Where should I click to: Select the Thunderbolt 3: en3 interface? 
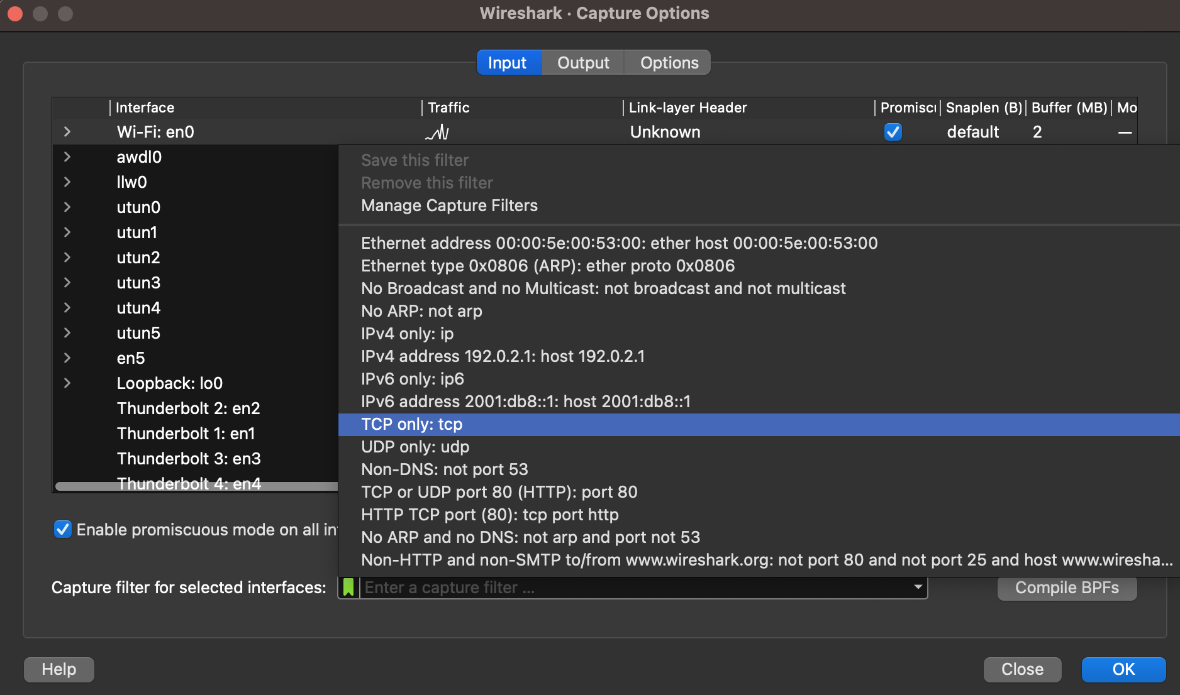click(189, 459)
